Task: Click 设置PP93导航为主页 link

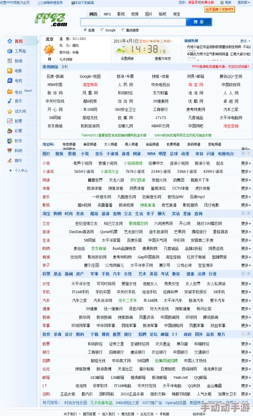Action: (15, 3)
